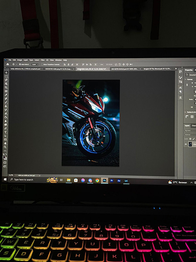Image resolution: width=196 pixels, height=262 pixels.
Task: Select the Move tool in the toolbox
Action: coord(6,73)
